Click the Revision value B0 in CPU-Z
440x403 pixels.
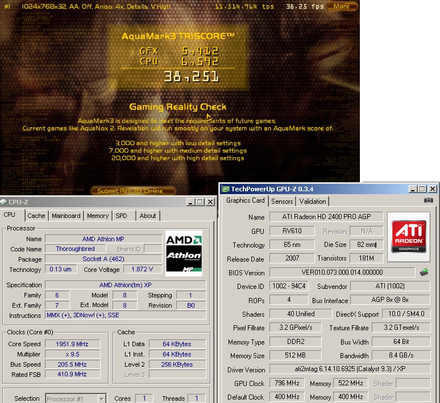tap(191, 305)
